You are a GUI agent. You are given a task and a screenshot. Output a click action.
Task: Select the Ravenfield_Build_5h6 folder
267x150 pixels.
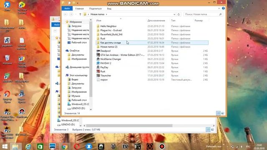tap(111, 34)
